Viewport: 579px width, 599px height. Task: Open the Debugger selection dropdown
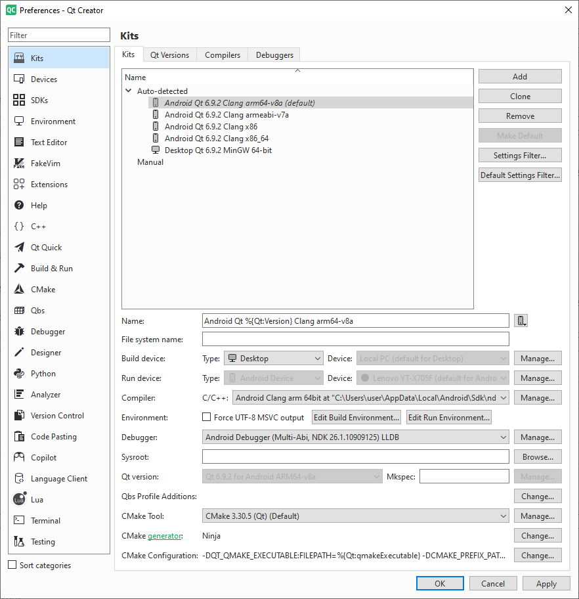tap(356, 437)
